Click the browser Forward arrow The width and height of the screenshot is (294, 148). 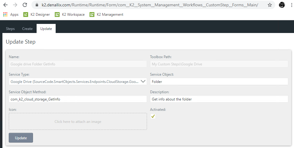click(x=15, y=5)
